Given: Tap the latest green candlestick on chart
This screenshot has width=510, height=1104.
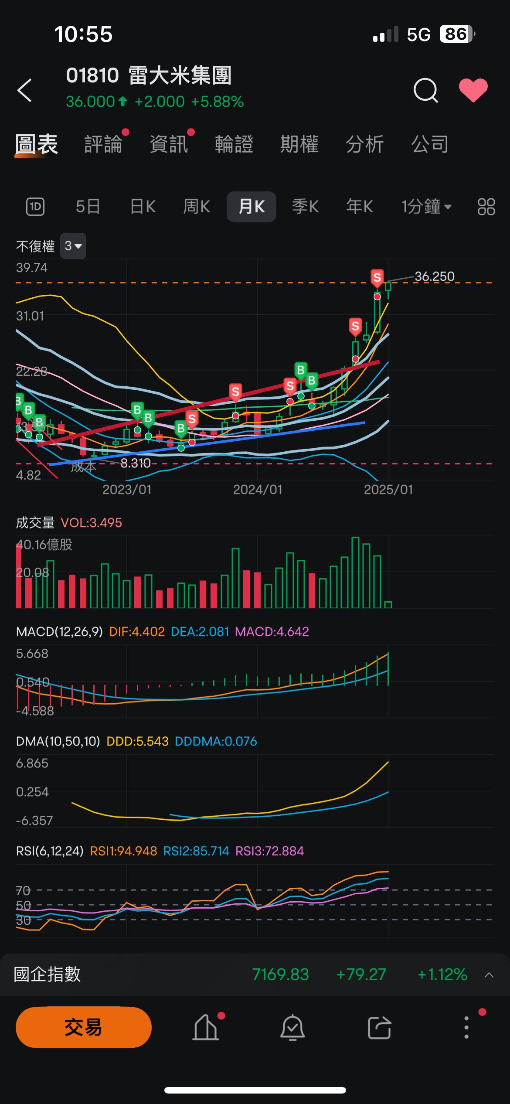Looking at the screenshot, I should [388, 290].
